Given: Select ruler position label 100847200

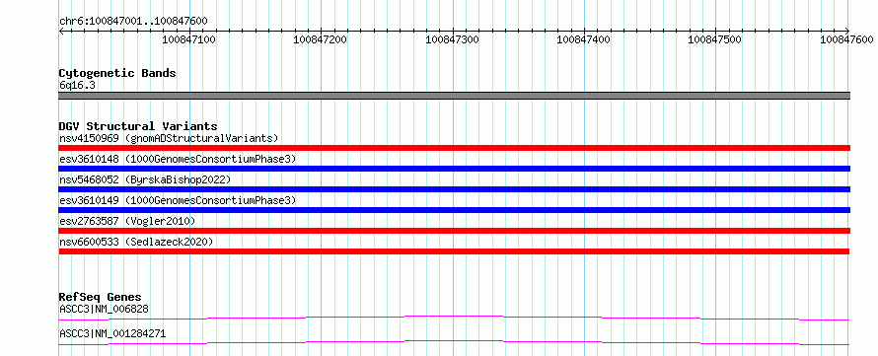Looking at the screenshot, I should [x=321, y=39].
